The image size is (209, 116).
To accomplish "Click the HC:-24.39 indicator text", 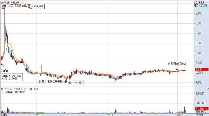I will pyautogui.click(x=201, y=6).
